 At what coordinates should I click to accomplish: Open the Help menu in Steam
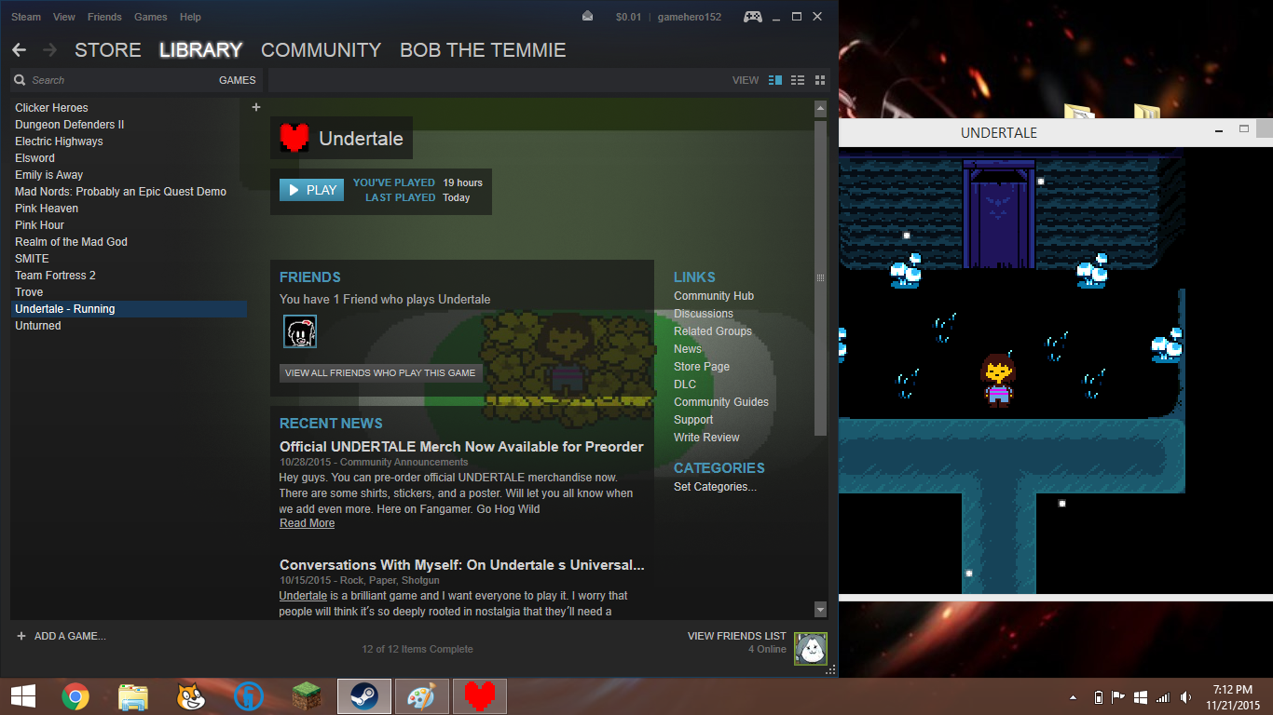(190, 17)
